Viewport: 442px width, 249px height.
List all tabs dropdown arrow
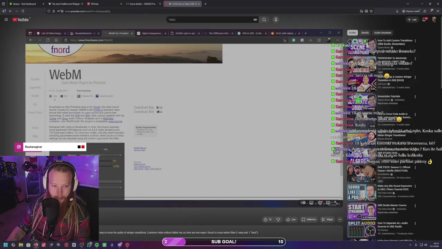point(407,4)
